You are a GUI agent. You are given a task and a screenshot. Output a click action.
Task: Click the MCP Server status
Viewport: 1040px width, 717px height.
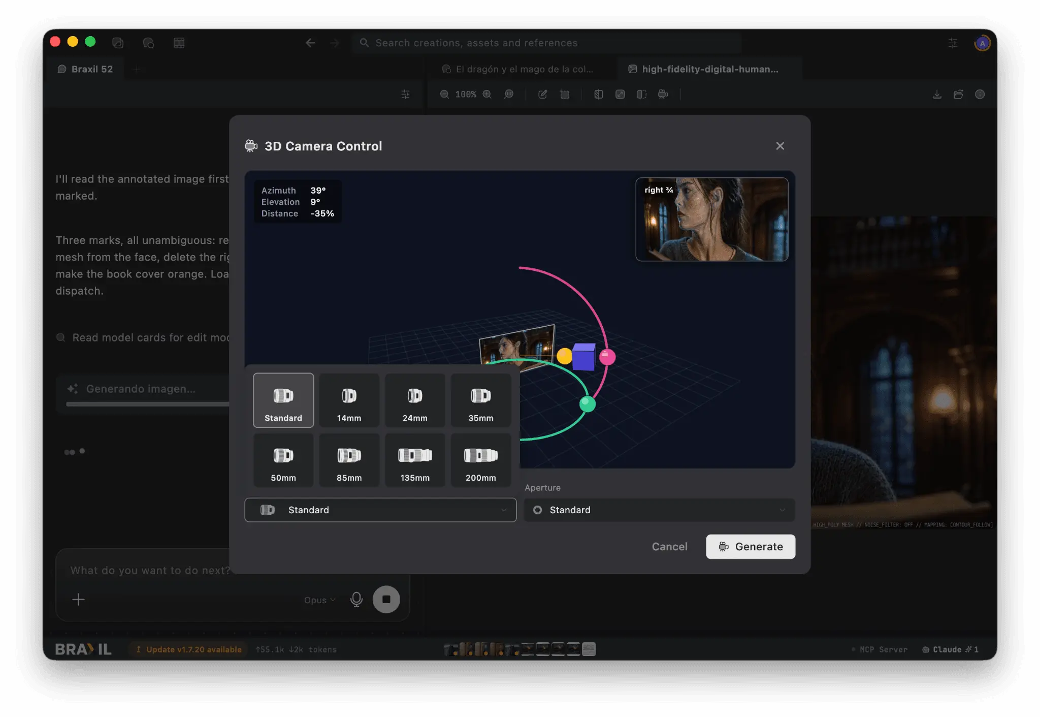880,649
